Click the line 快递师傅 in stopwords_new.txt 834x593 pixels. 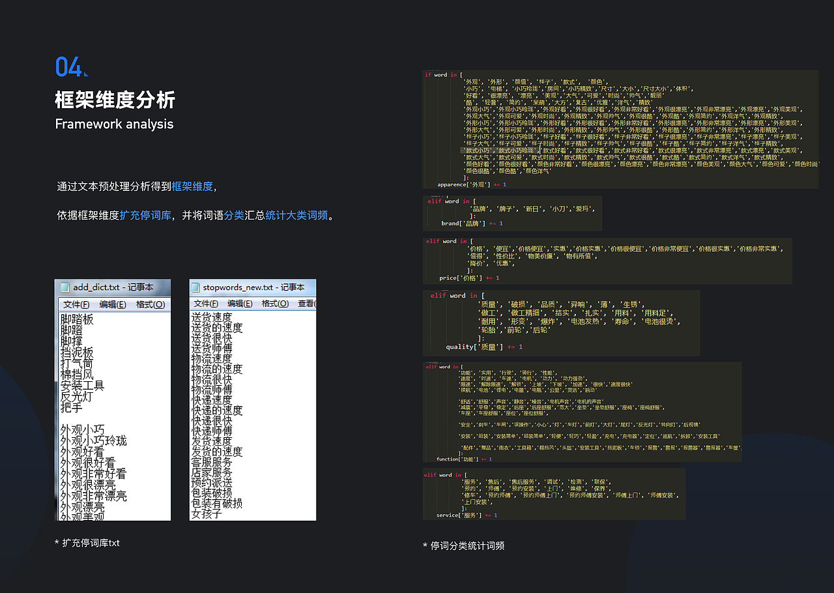click(x=211, y=431)
